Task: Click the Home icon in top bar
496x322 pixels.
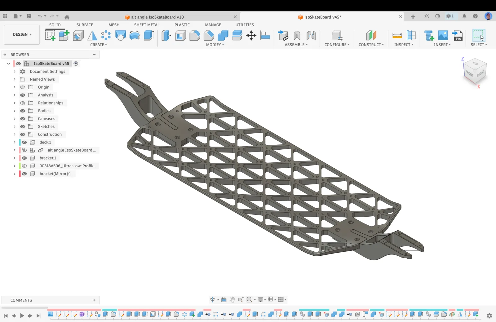Action: point(67,17)
